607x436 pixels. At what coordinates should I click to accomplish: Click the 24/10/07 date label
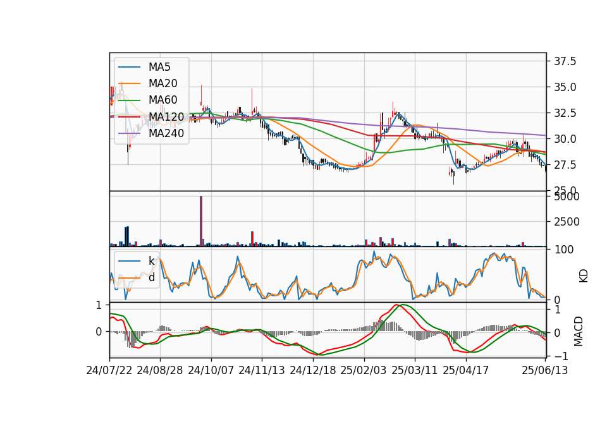point(211,370)
